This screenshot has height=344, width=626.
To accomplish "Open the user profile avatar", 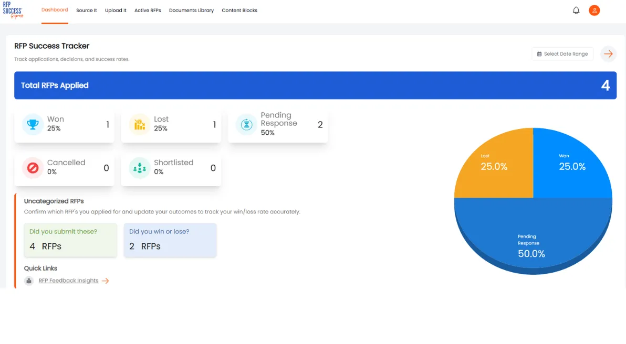I will [594, 10].
